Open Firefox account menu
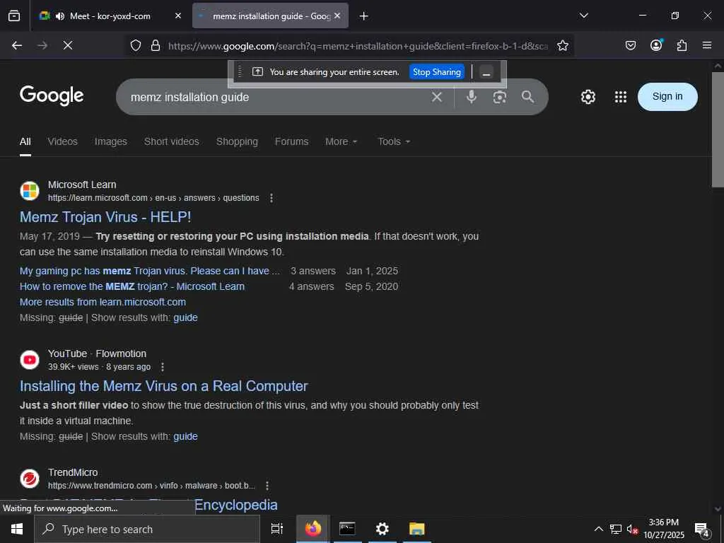Screen dimensions: 724x543 656,45
